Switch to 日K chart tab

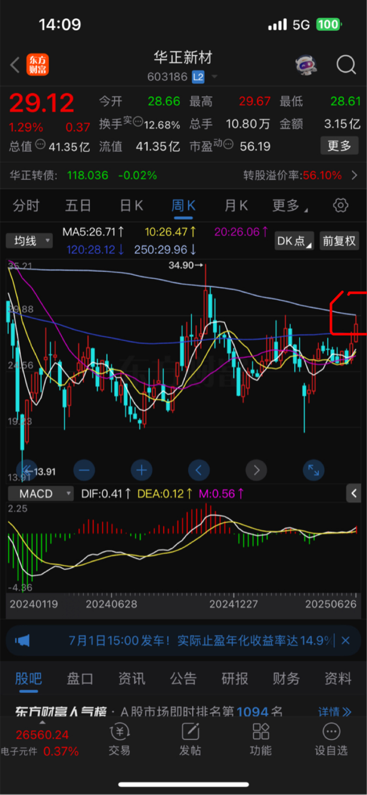pyautogui.click(x=131, y=206)
